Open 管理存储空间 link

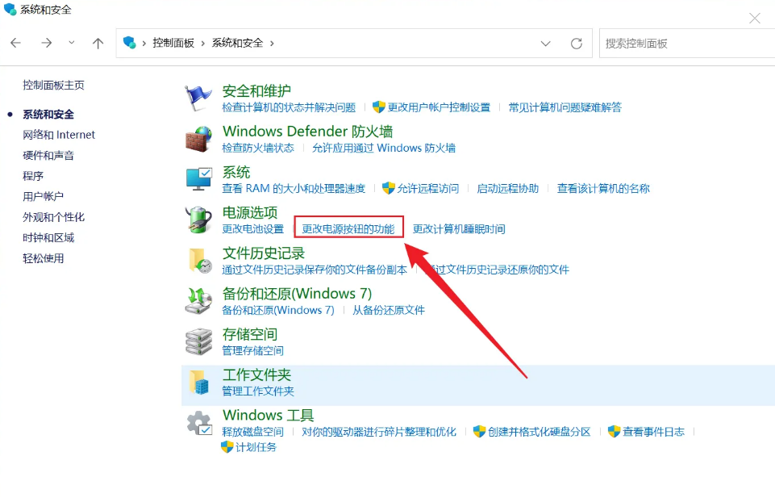(252, 350)
